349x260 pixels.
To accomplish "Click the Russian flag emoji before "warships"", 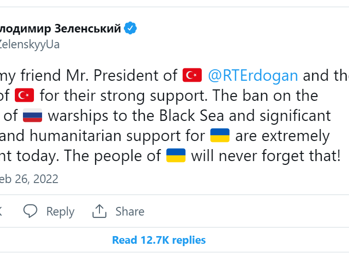I will [x=33, y=116].
